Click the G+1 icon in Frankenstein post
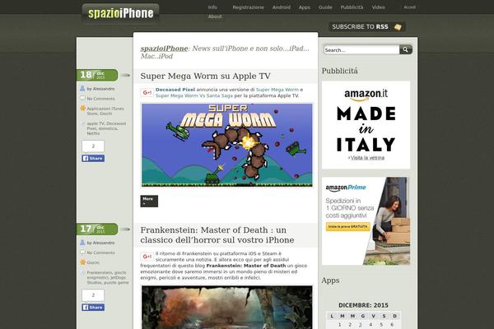 pos(147,257)
